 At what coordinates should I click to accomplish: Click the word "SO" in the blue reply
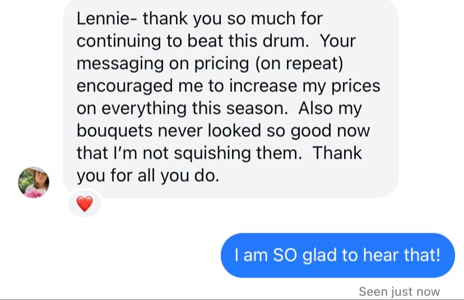point(285,255)
